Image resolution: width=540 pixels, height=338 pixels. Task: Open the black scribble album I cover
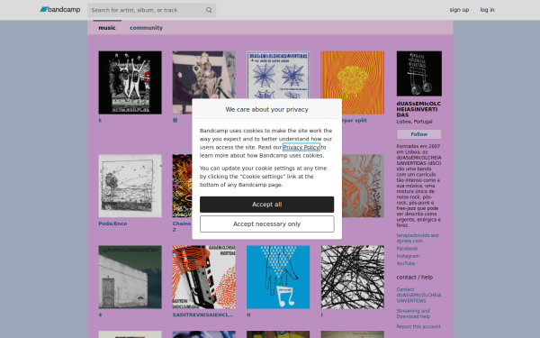click(x=352, y=277)
